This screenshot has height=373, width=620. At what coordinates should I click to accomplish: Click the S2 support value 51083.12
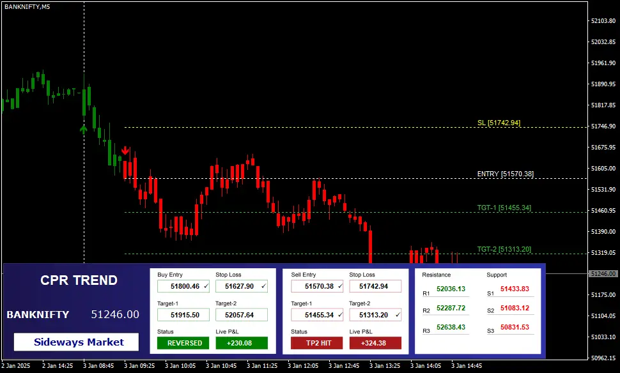515,308
